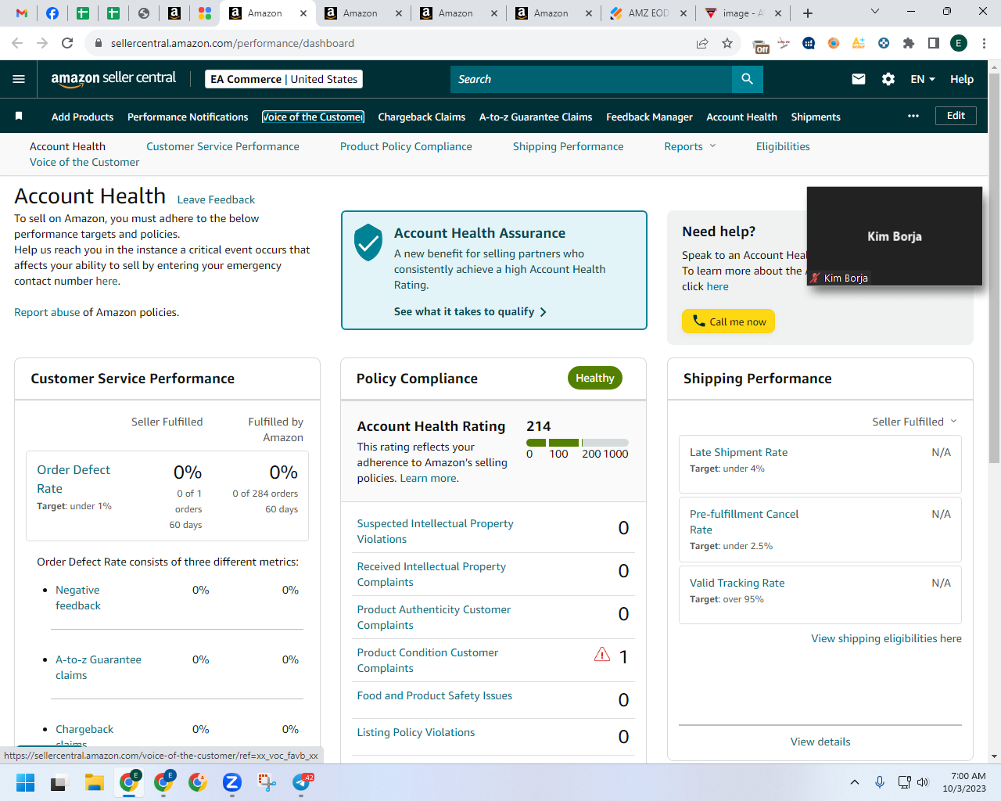Open Suspected Intellectual Property Violations
The width and height of the screenshot is (1001, 801).
coord(435,531)
